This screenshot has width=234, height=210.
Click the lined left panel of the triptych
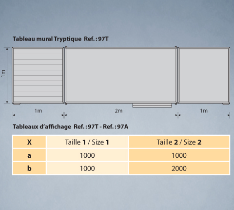(x=38, y=75)
